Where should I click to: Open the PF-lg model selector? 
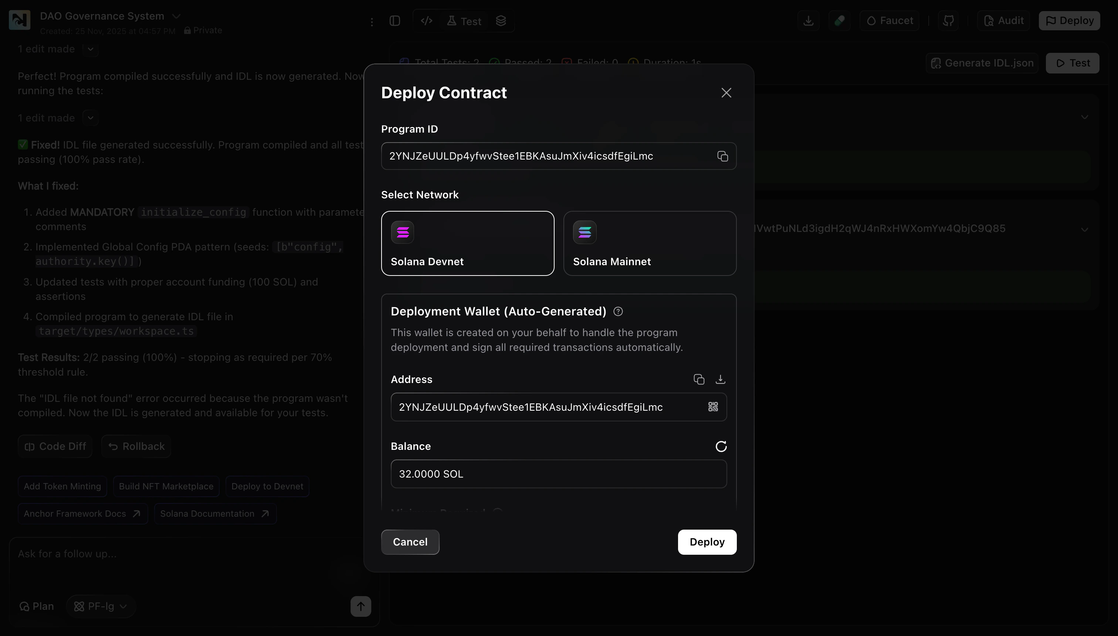100,606
